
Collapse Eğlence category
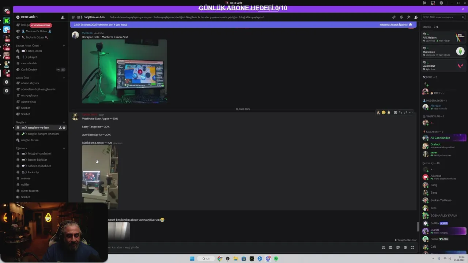click(22, 148)
